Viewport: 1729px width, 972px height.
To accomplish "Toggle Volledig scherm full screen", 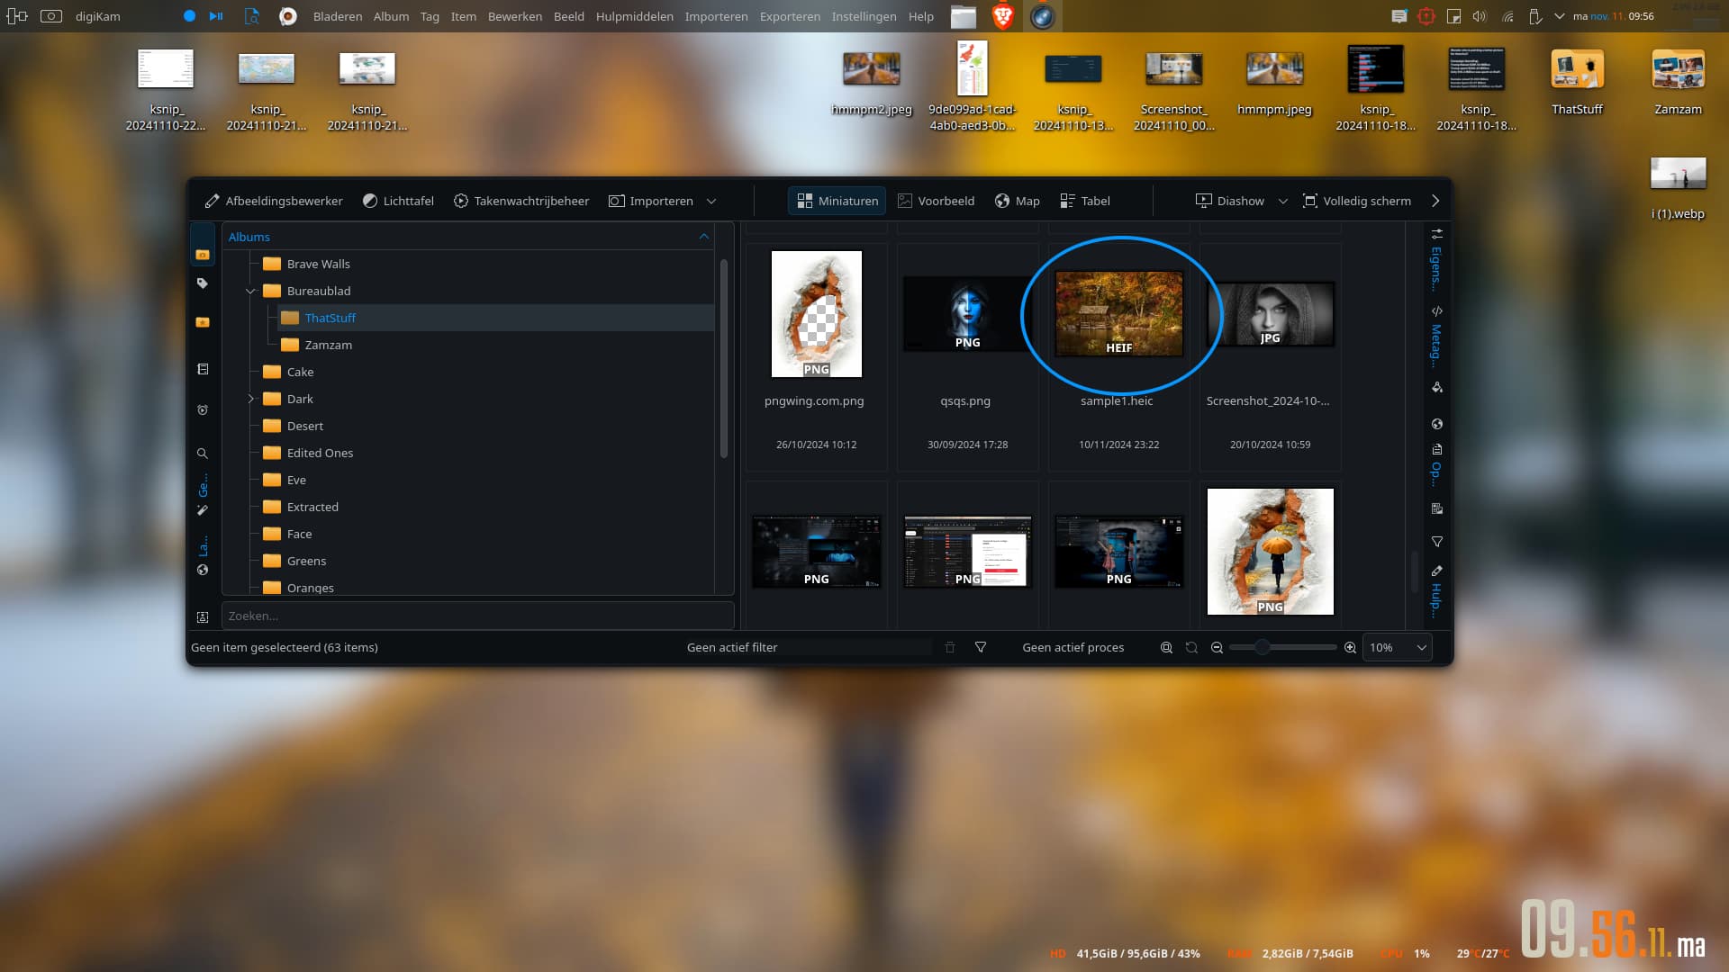I will (x=1357, y=201).
